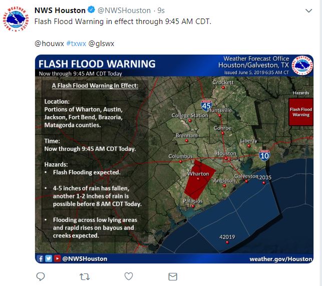Click the Twitter icon in image footer
Screen dimensions: 322x286
point(49,258)
